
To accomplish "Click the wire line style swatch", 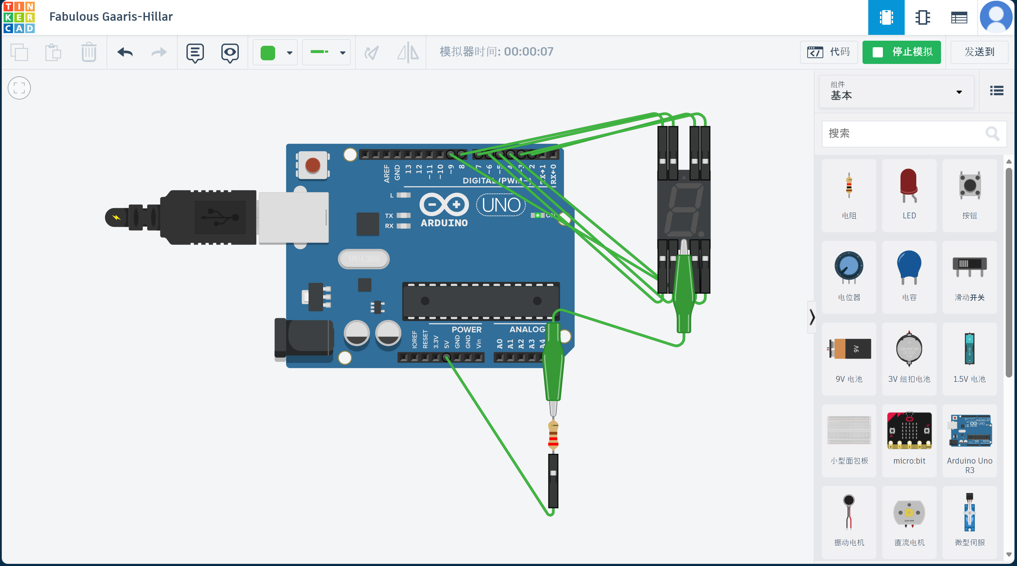I will point(319,52).
